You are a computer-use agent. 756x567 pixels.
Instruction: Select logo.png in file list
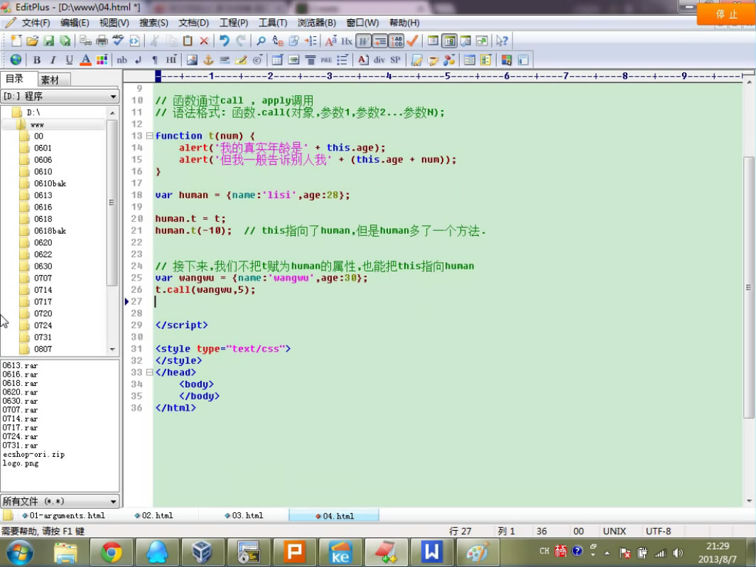(x=20, y=463)
